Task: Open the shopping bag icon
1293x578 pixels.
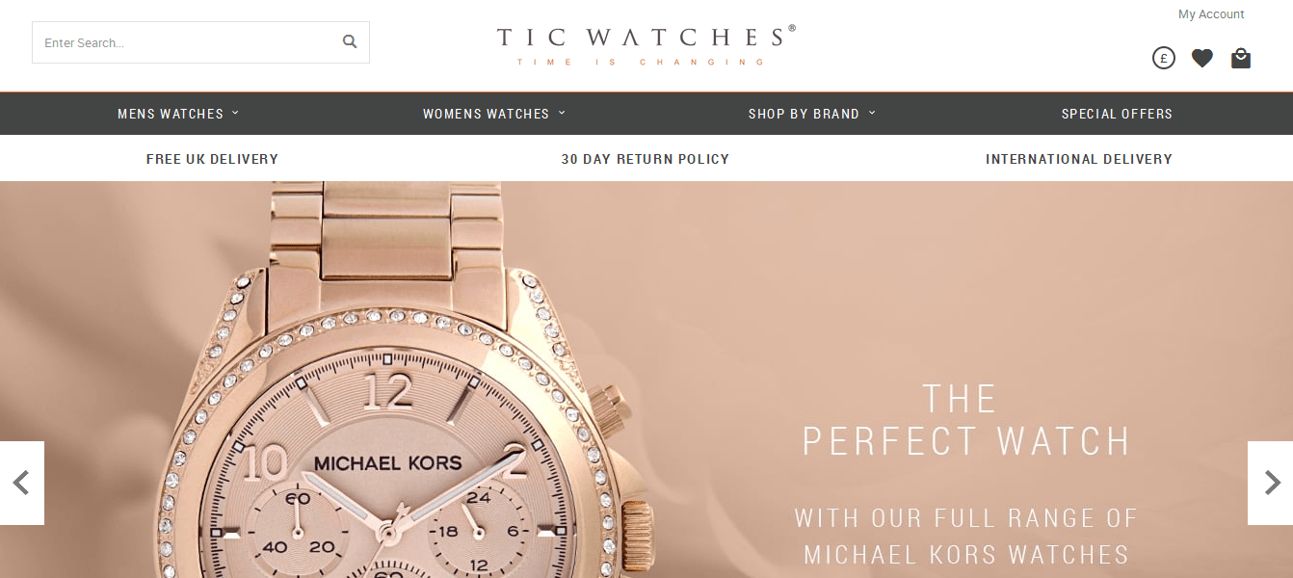Action: [1241, 58]
